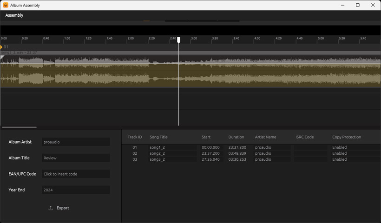Click the fade handle at the clip's top-left corner
Viewport: 381px width, 223px height.
pyautogui.click(x=2, y=57)
